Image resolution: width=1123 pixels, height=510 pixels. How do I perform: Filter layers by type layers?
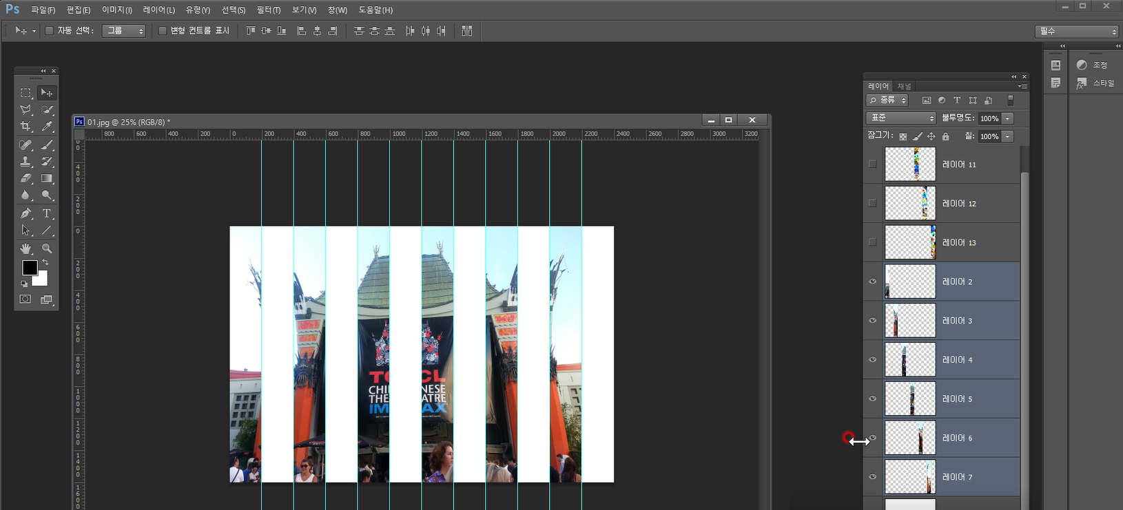[957, 100]
